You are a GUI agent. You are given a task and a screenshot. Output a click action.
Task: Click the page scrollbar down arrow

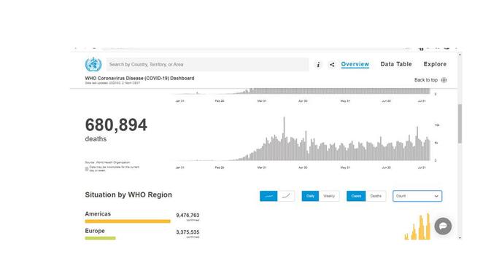(460, 237)
